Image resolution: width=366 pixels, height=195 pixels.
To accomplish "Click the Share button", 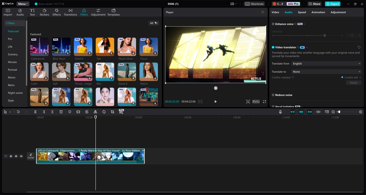I will click(x=314, y=4).
